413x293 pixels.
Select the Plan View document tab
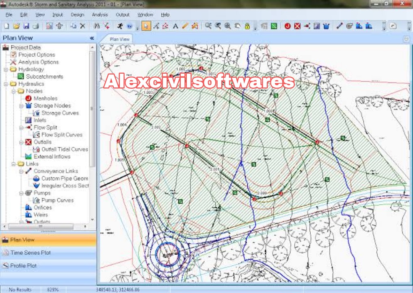pos(119,39)
